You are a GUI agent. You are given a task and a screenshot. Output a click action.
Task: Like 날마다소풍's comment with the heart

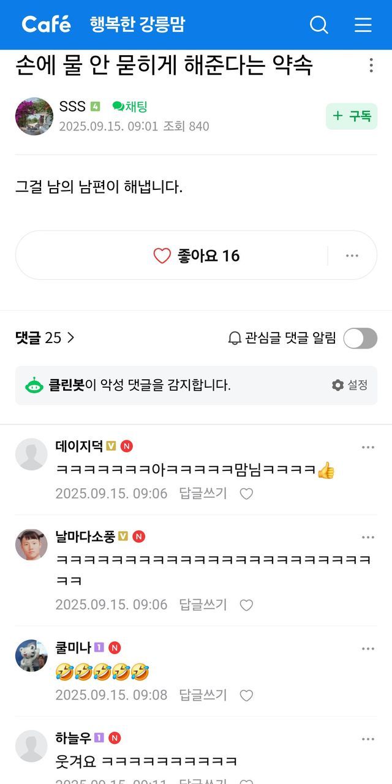click(x=246, y=605)
